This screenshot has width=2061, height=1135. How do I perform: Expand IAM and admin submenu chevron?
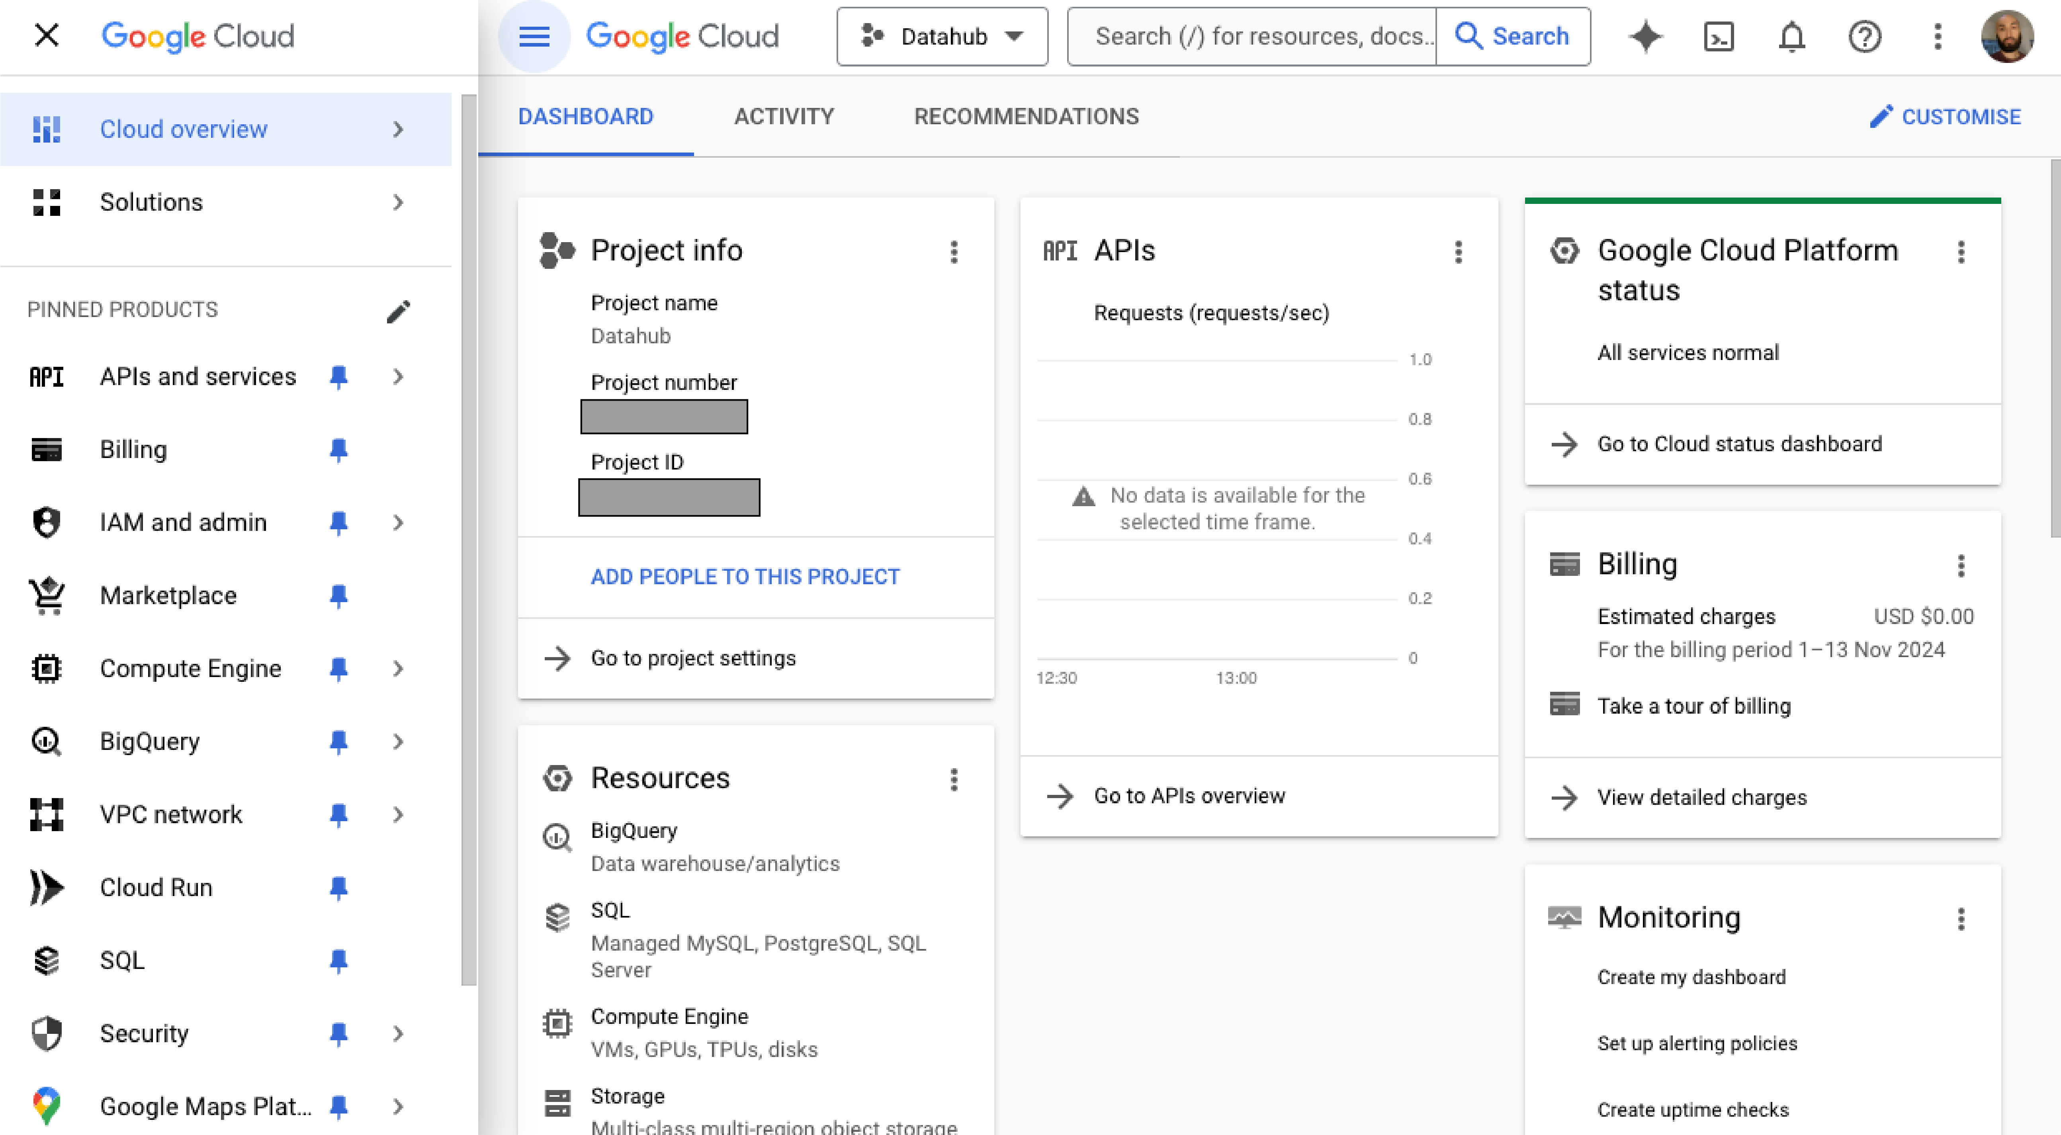398,522
